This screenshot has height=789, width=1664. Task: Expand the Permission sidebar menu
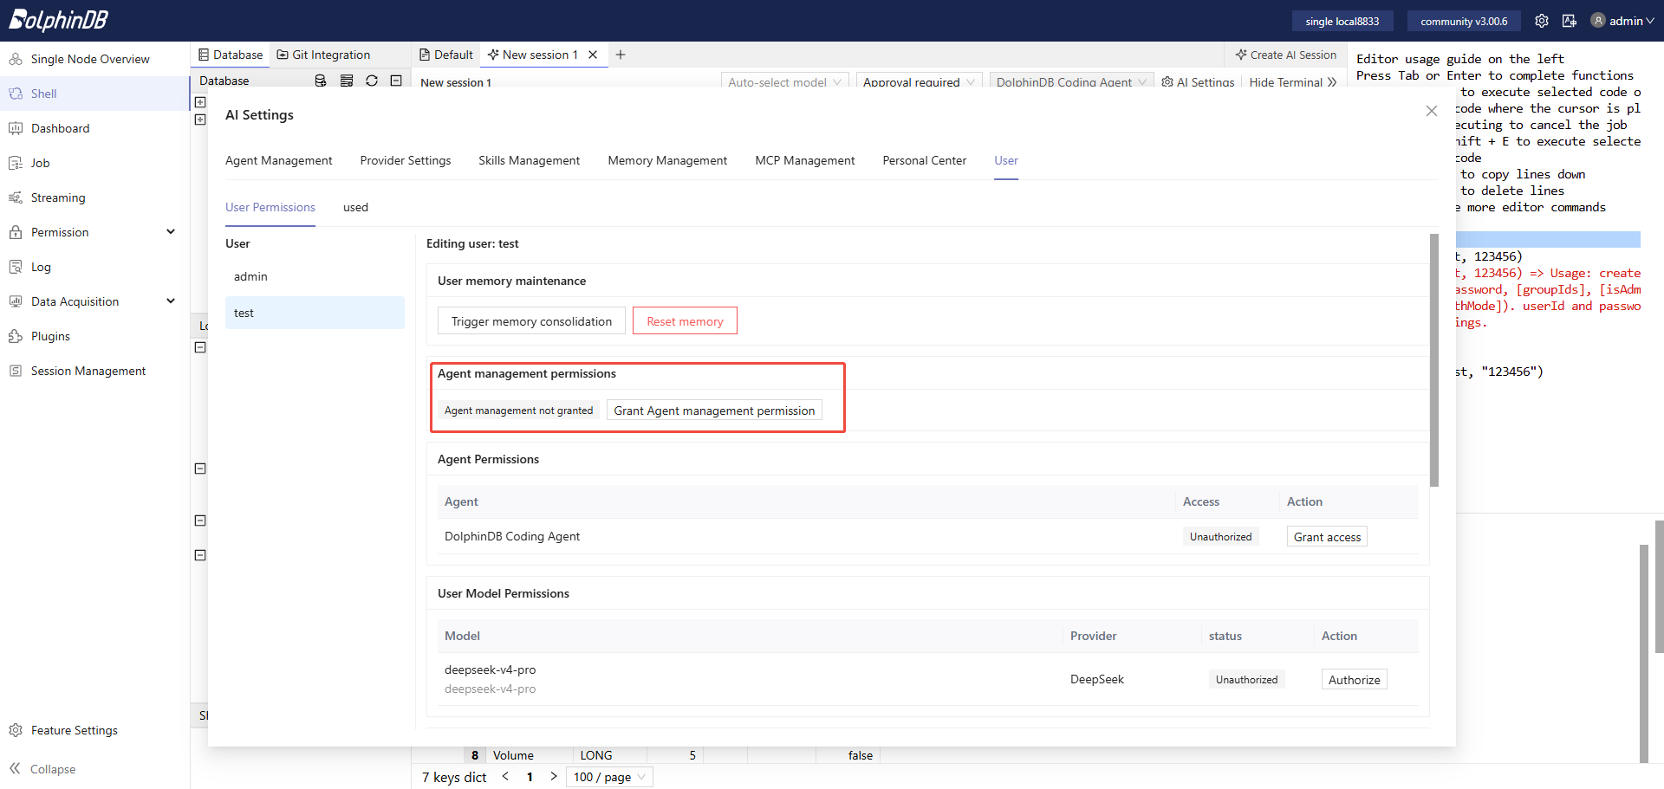tap(95, 232)
